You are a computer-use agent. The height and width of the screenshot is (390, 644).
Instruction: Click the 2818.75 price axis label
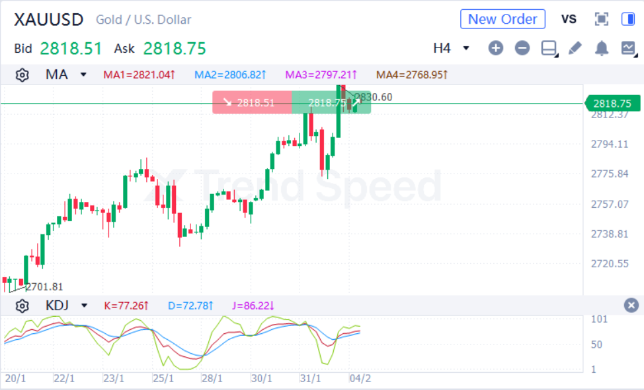[x=612, y=103]
